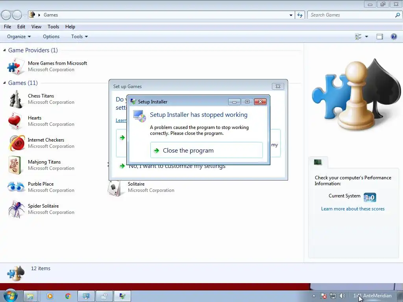403x302 pixels.
Task: Click Learn more about these scores link
Action: click(353, 209)
